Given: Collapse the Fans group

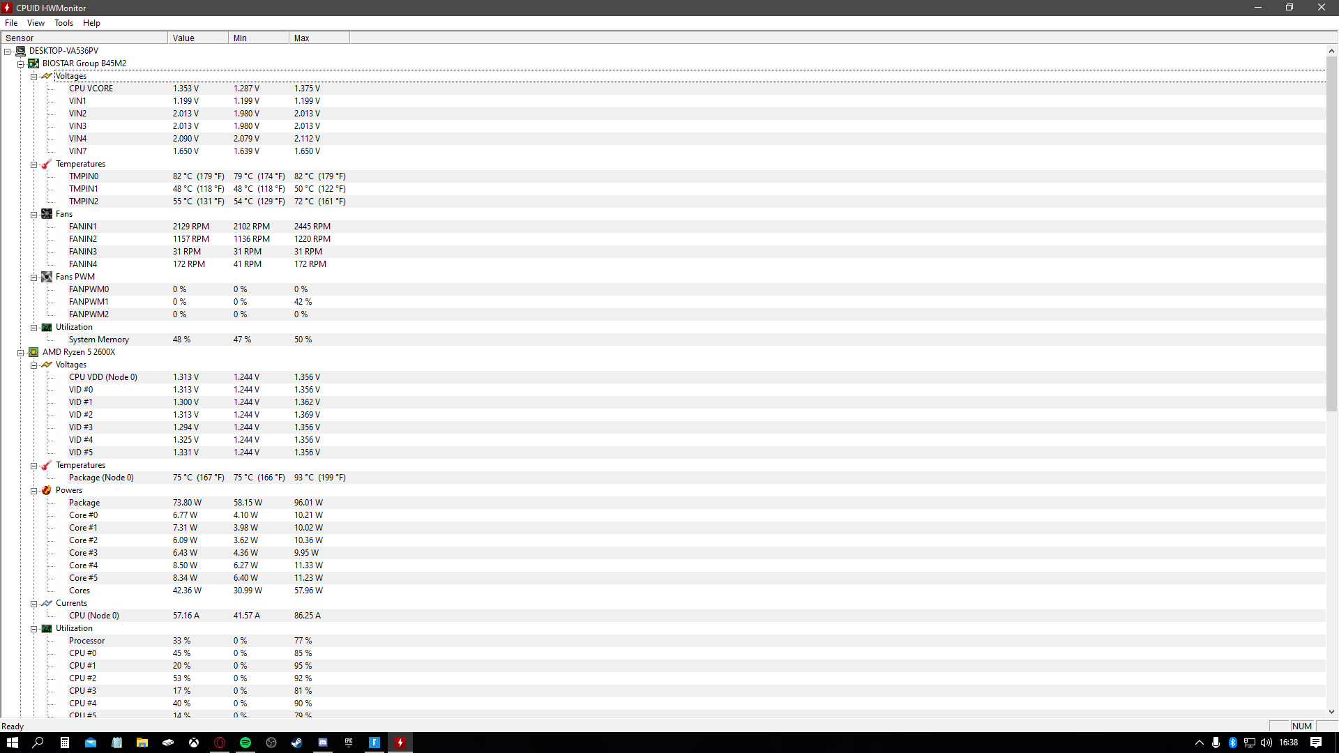Looking at the screenshot, I should tap(33, 215).
